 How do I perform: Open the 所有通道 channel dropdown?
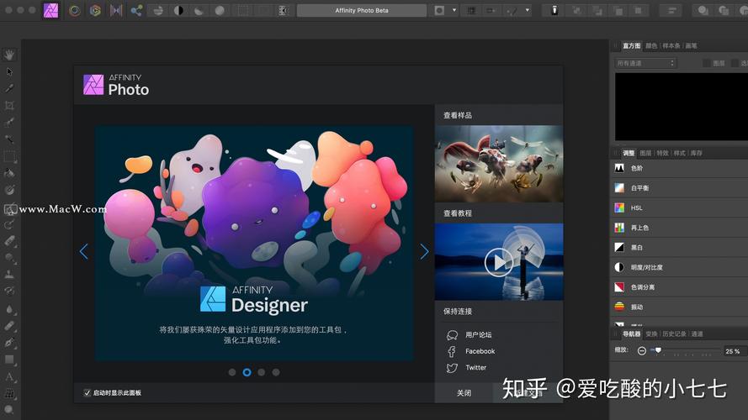(645, 63)
